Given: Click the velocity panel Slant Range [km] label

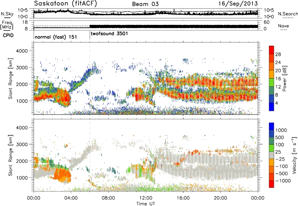Looking at the screenshot, I should tap(10, 155).
